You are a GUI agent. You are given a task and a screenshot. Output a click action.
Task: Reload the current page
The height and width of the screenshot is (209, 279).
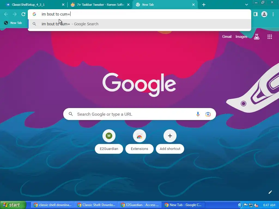[x=23, y=14]
